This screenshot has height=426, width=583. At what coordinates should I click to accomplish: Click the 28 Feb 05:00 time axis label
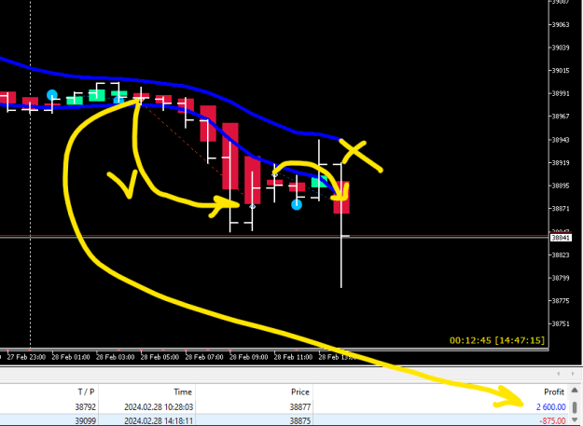pos(160,357)
